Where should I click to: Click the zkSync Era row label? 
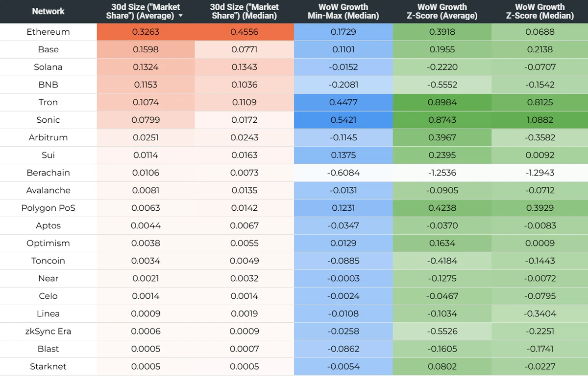point(48,331)
